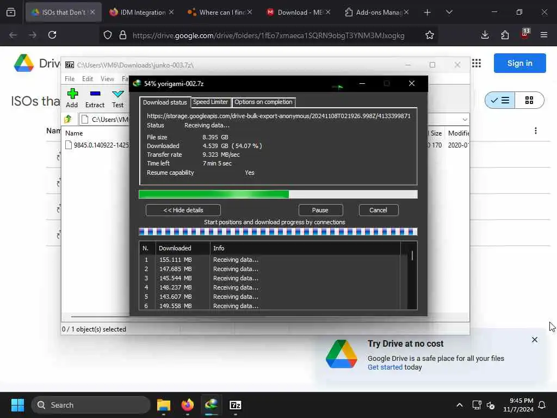
Task: Click Get started link in Drive promo
Action: (385, 367)
